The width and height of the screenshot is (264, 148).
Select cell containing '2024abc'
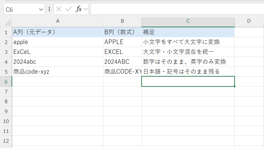point(57,62)
